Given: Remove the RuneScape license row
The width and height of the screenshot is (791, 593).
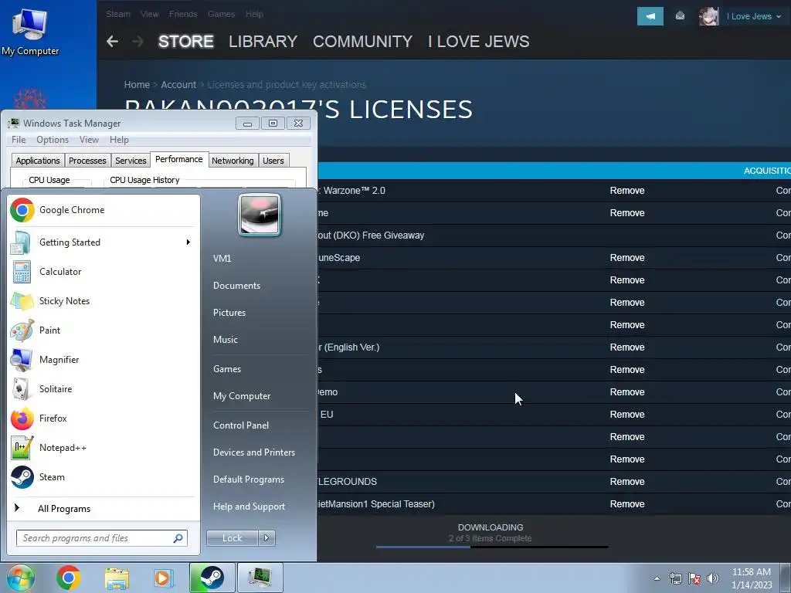Looking at the screenshot, I should coord(627,258).
